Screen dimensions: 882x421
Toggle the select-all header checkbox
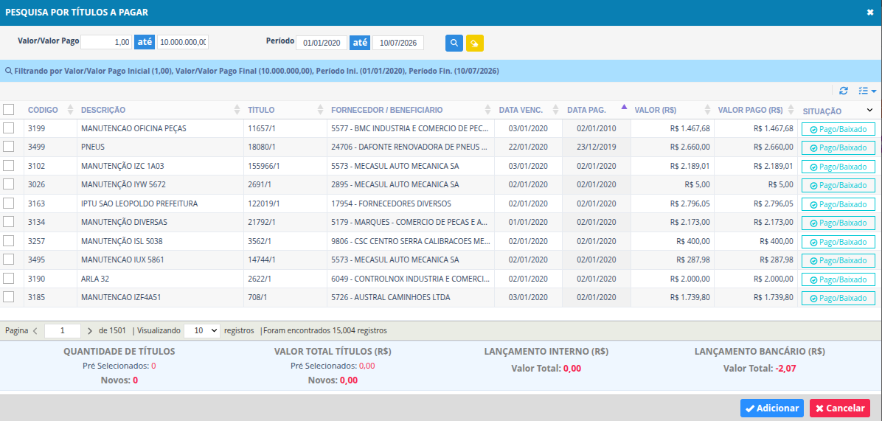click(8, 109)
